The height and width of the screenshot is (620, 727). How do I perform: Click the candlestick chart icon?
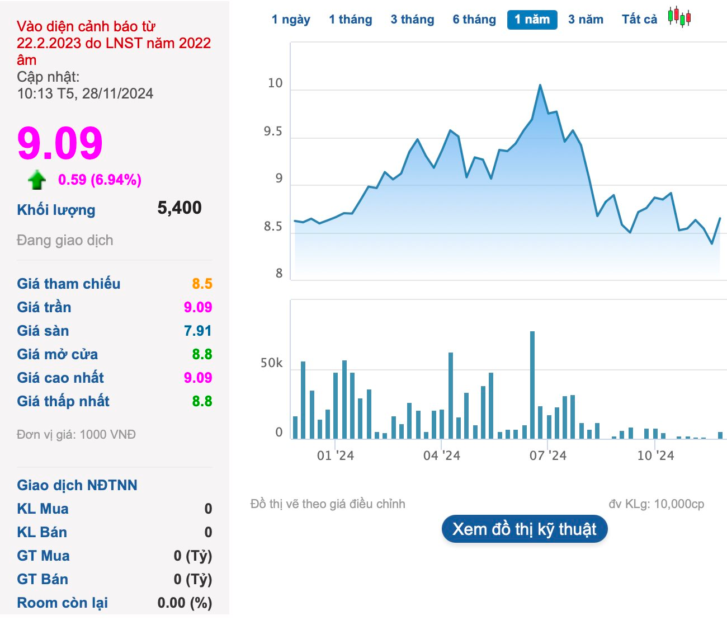(679, 17)
